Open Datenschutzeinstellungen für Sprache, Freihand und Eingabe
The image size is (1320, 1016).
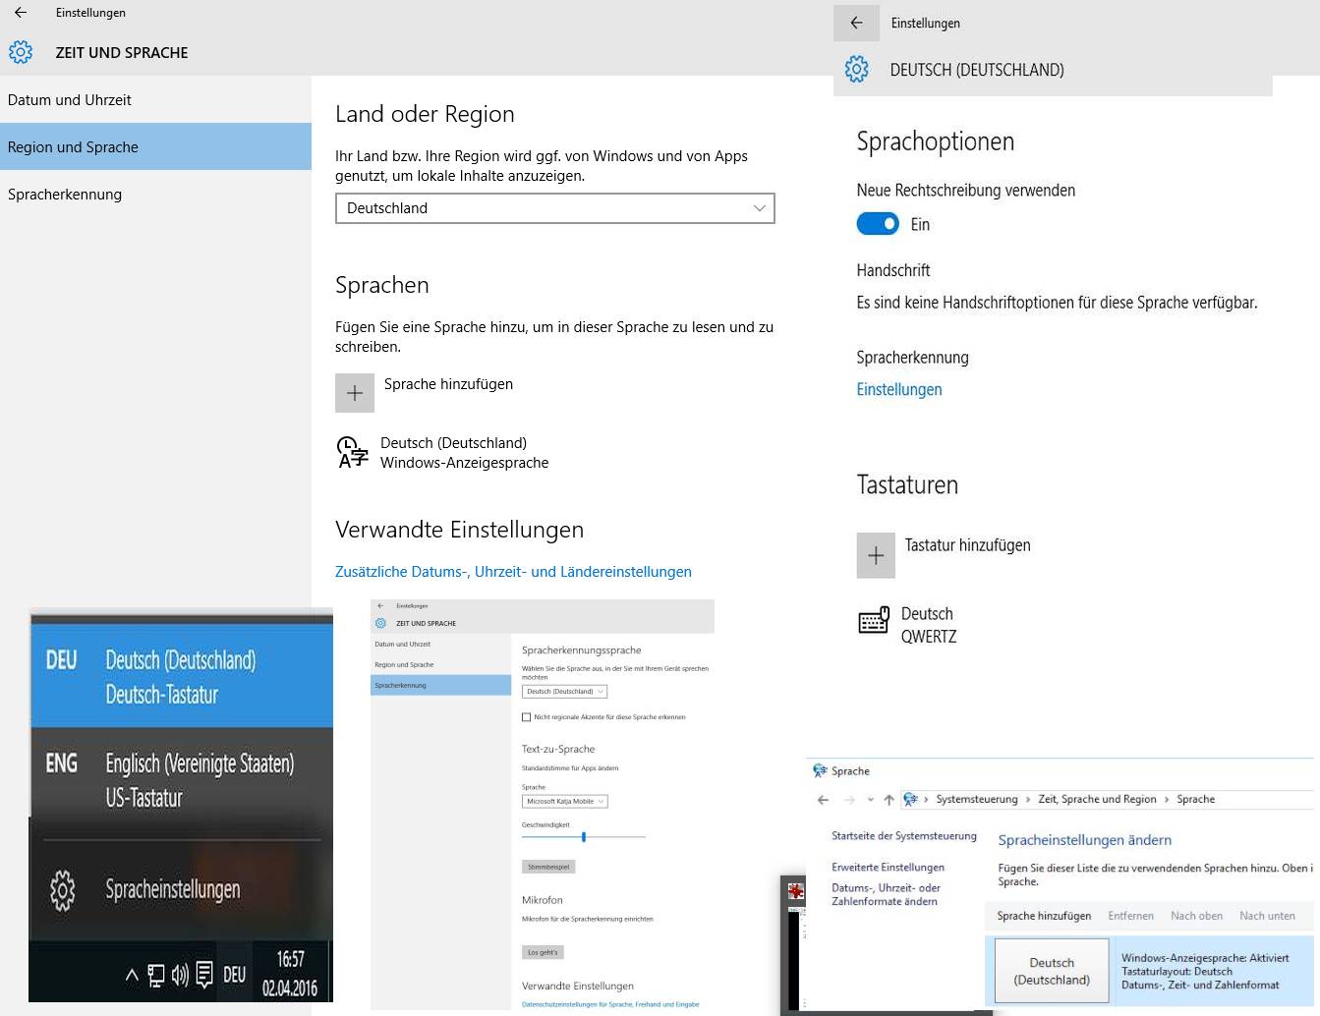pos(610,1004)
